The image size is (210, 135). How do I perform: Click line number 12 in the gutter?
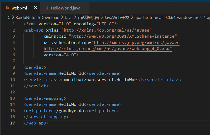coord(12,92)
